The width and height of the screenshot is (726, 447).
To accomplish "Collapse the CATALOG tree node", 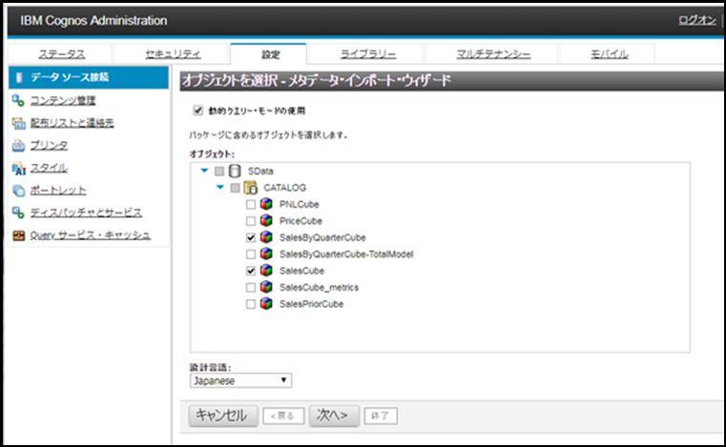I will point(220,188).
